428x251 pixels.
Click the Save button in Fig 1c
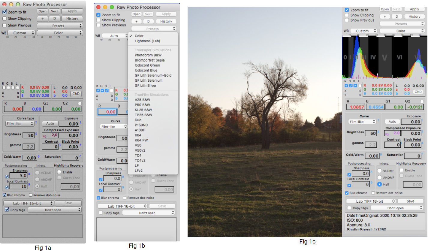(410, 201)
